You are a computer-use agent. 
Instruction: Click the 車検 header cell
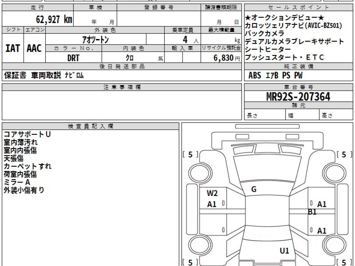[x=95, y=8]
